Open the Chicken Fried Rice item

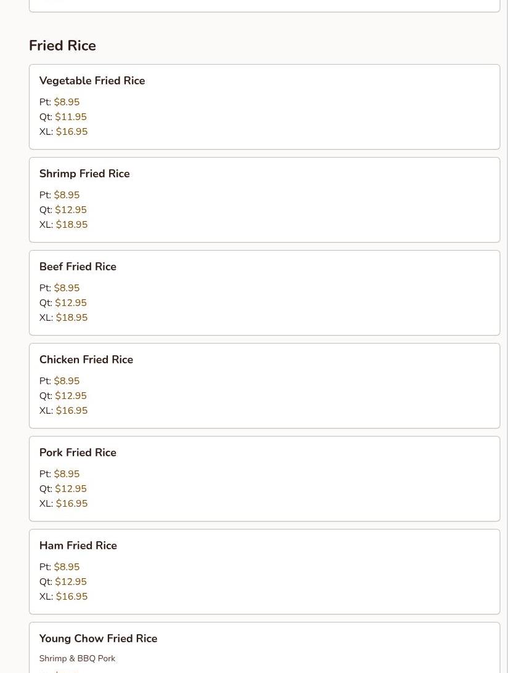[x=86, y=360]
